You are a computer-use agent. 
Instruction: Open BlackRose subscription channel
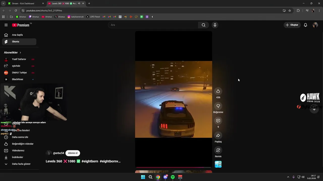click(x=19, y=79)
